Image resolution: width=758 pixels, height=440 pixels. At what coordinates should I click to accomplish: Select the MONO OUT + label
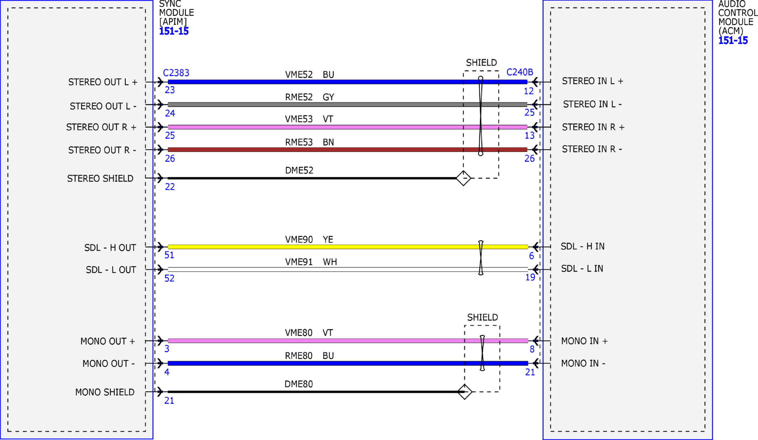click(x=108, y=341)
